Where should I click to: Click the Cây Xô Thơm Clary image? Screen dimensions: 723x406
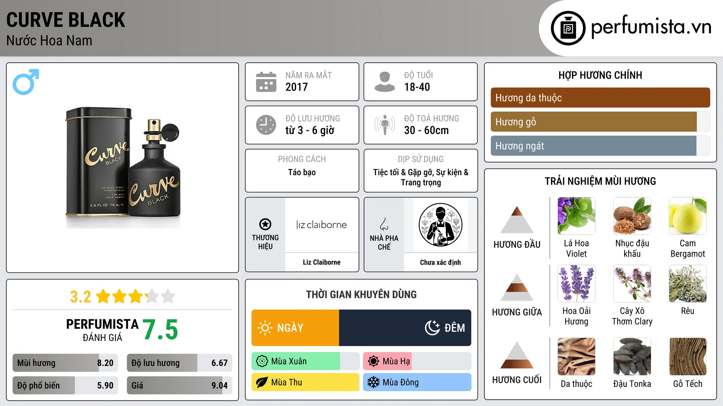632,284
